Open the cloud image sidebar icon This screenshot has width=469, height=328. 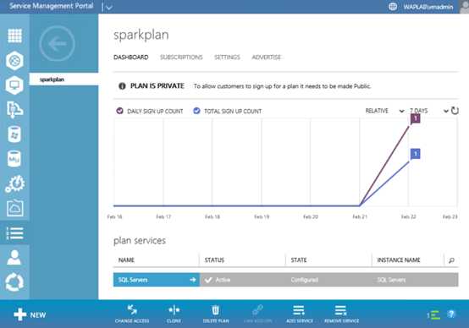[x=14, y=208]
